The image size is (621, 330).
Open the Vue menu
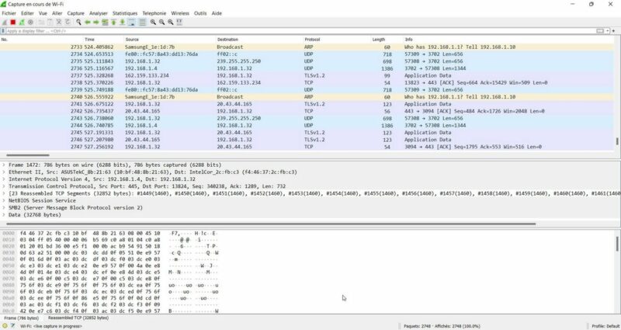(x=43, y=13)
